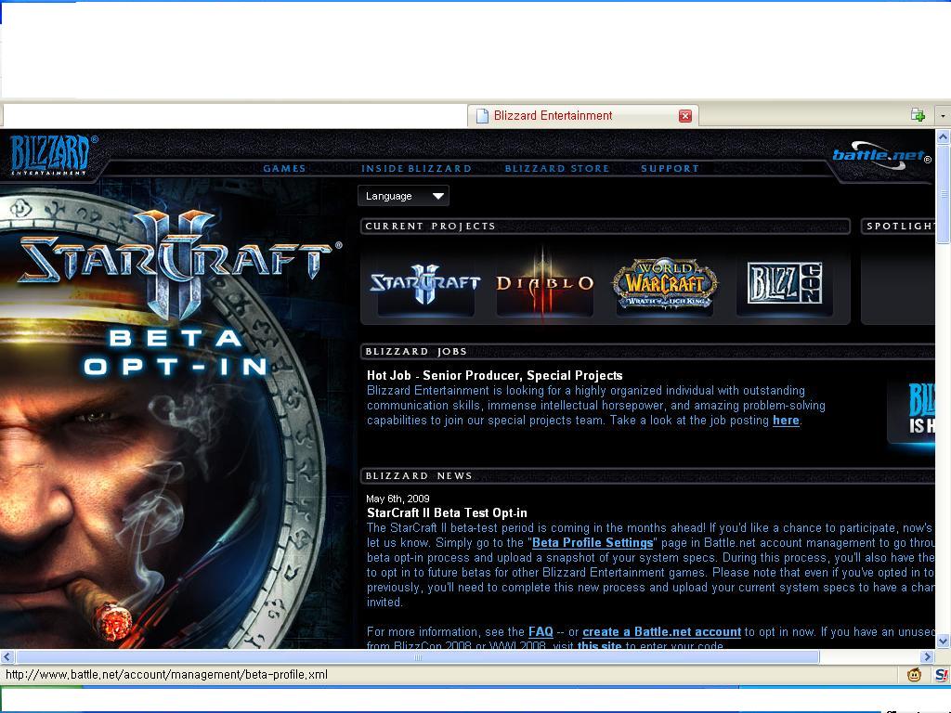The width and height of the screenshot is (951, 713).
Task: Click the S! status bar icon
Action: (x=941, y=675)
